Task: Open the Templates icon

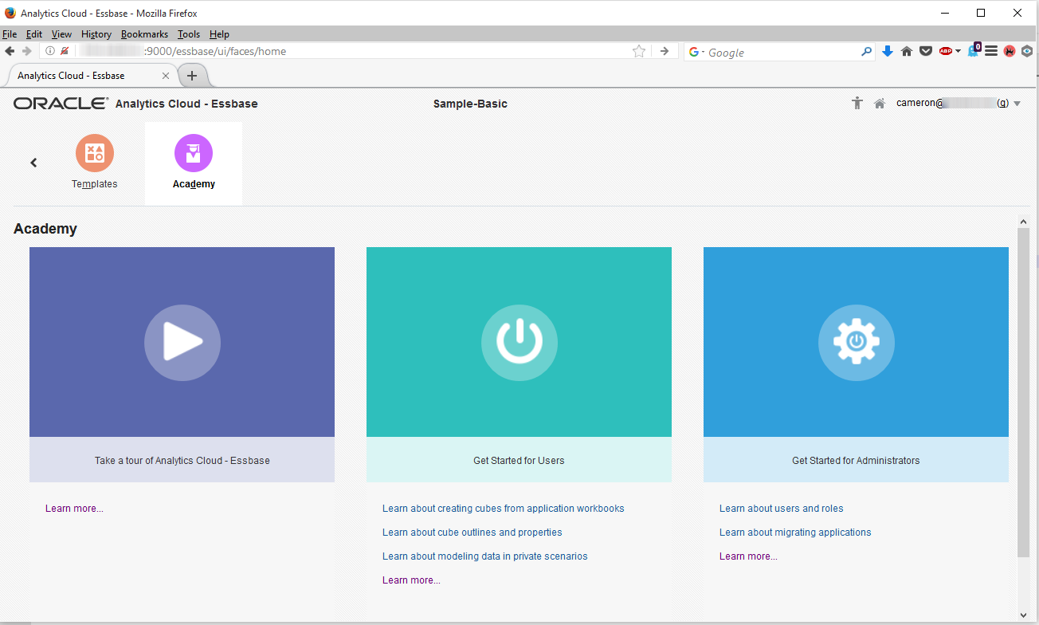Action: [x=95, y=153]
